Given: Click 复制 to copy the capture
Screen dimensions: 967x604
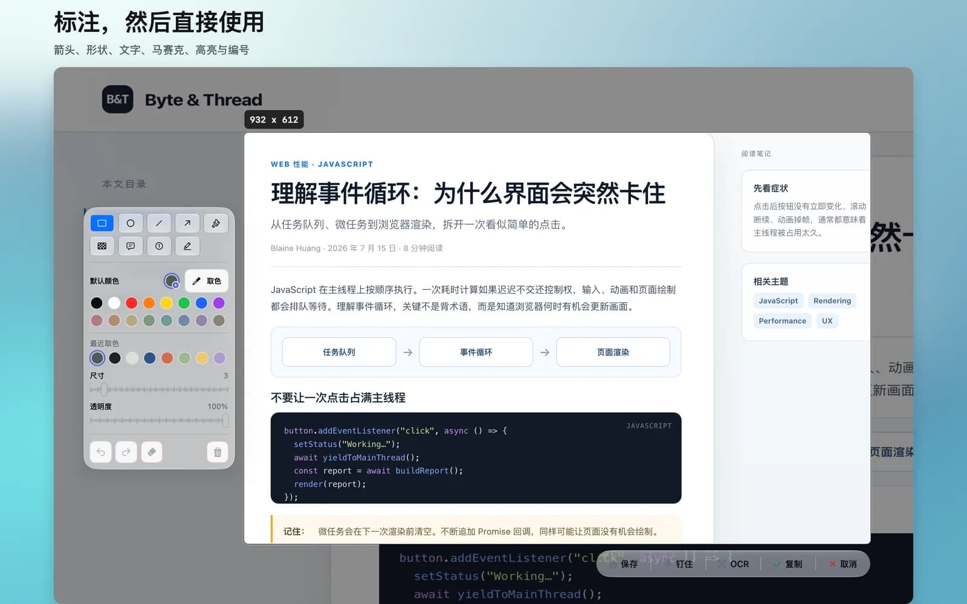Looking at the screenshot, I should [788, 564].
